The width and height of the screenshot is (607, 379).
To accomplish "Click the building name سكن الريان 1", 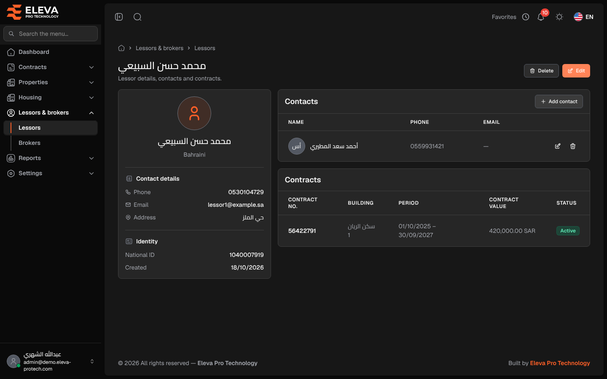I will tap(361, 231).
